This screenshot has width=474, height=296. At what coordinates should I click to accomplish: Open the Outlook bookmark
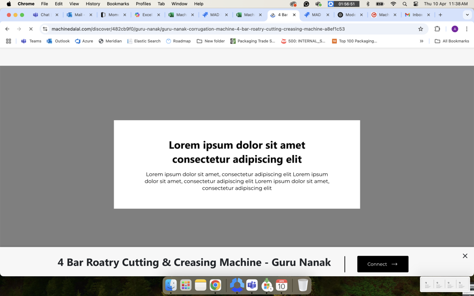tap(58, 41)
